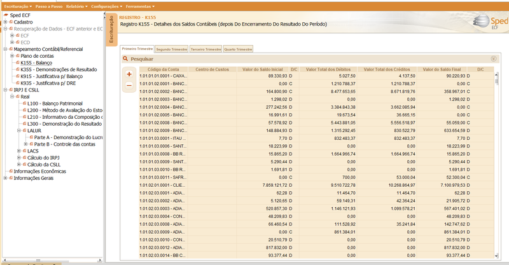Click the Pesquisar magnifier icon
The height and width of the screenshot is (265, 509).
[125, 58]
